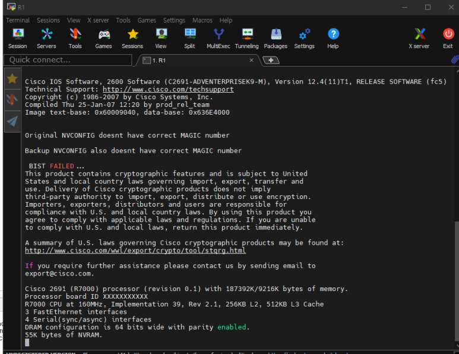This screenshot has height=354, width=459.
Task: Click the 'Backup NVCONFIG also doesnt' line
Action: click(133, 151)
